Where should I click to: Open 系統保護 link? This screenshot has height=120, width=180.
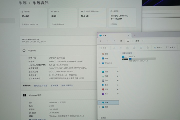click(x=54, y=86)
